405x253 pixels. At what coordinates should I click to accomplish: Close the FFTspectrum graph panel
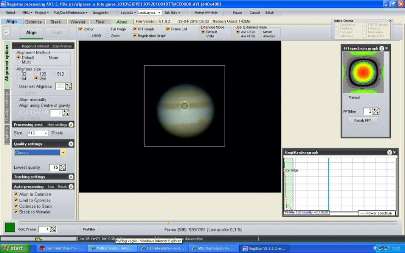(387, 48)
